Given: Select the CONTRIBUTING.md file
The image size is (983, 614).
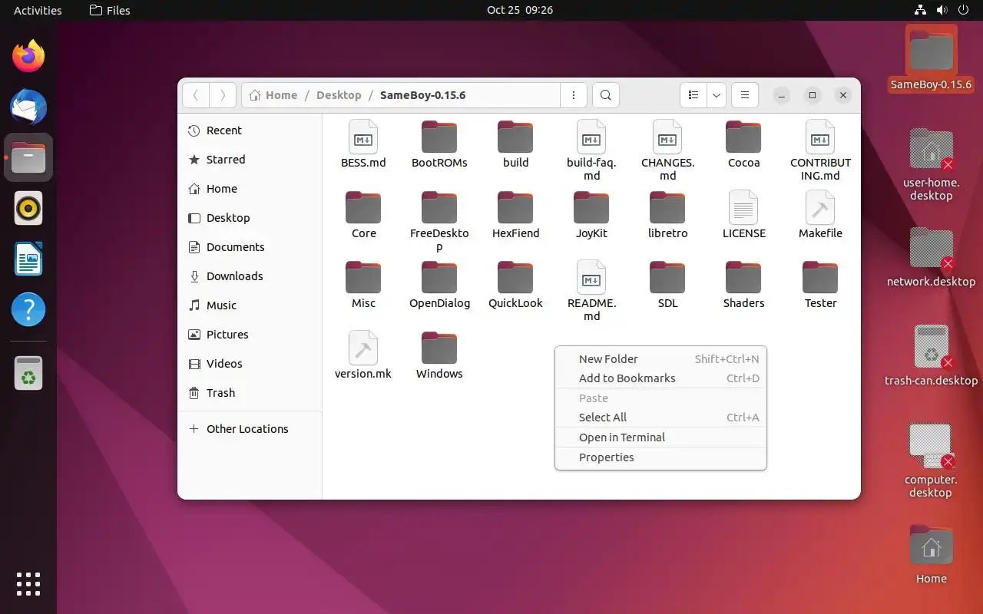Looking at the screenshot, I should (820, 150).
